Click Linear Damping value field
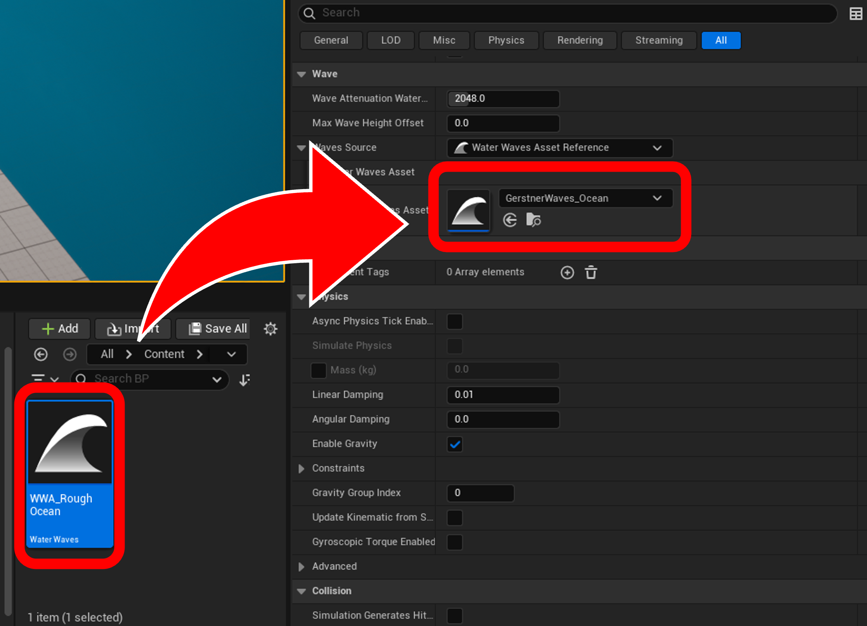Viewport: 867px width, 626px height. point(503,395)
